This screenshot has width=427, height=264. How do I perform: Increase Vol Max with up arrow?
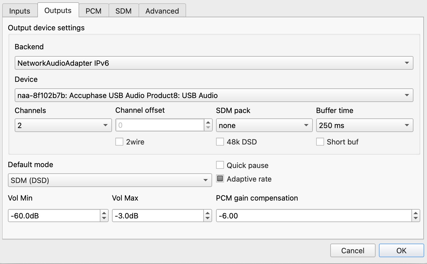pyautogui.click(x=208, y=213)
